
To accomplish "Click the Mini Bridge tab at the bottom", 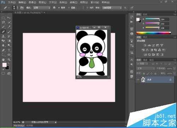I will pyautogui.click(x=19, y=126).
